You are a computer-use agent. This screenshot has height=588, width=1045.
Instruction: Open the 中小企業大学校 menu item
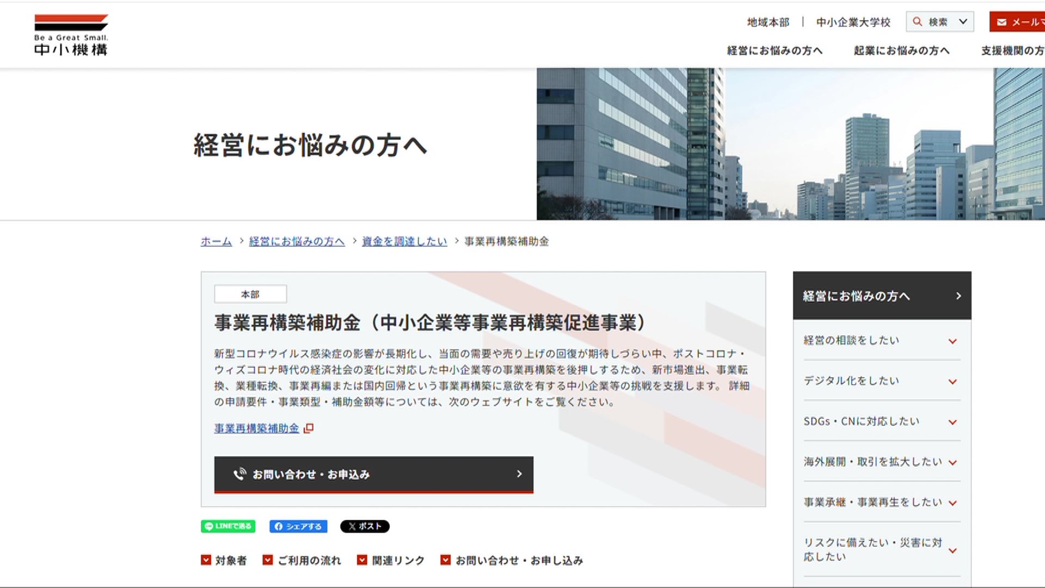pos(852,22)
